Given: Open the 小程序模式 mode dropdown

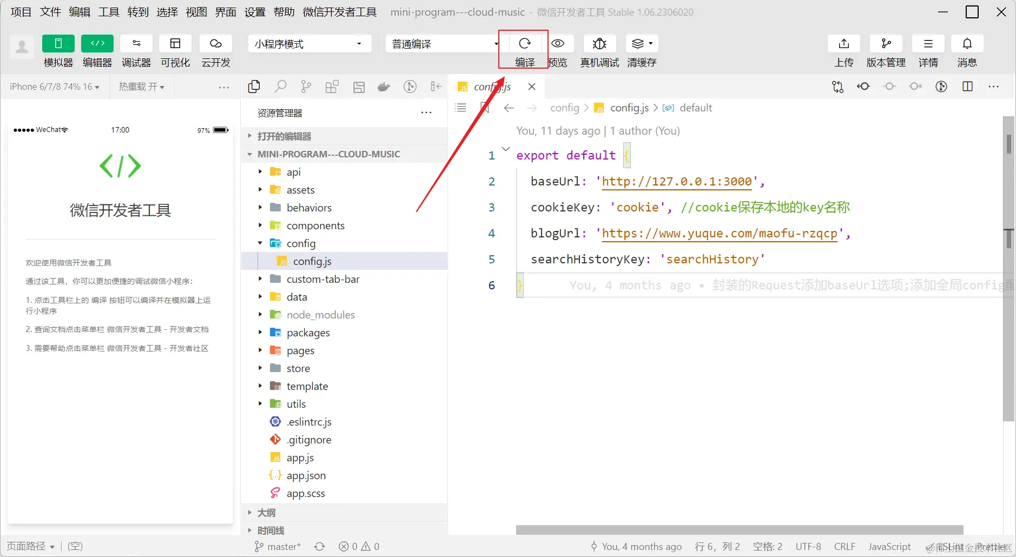Looking at the screenshot, I should click(x=309, y=44).
